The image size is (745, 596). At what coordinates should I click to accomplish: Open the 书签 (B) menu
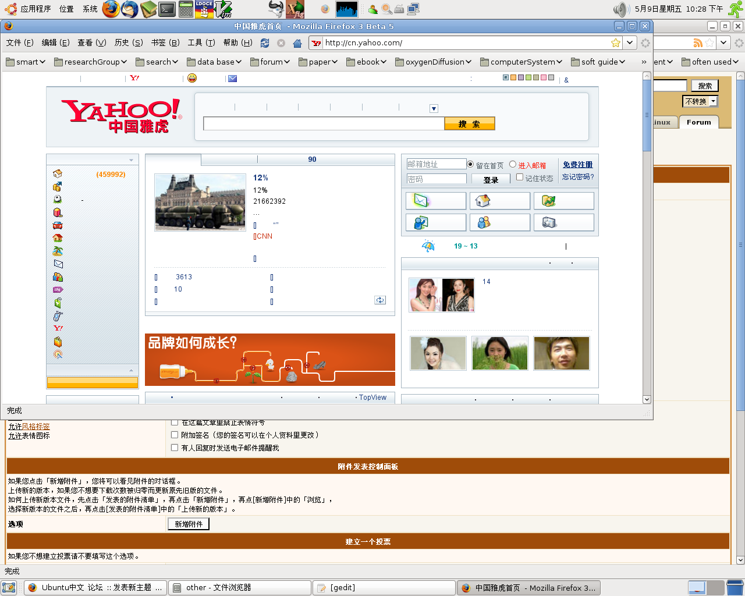(x=165, y=42)
